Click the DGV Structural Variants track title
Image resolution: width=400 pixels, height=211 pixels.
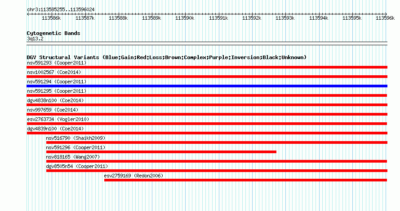(x=167, y=57)
